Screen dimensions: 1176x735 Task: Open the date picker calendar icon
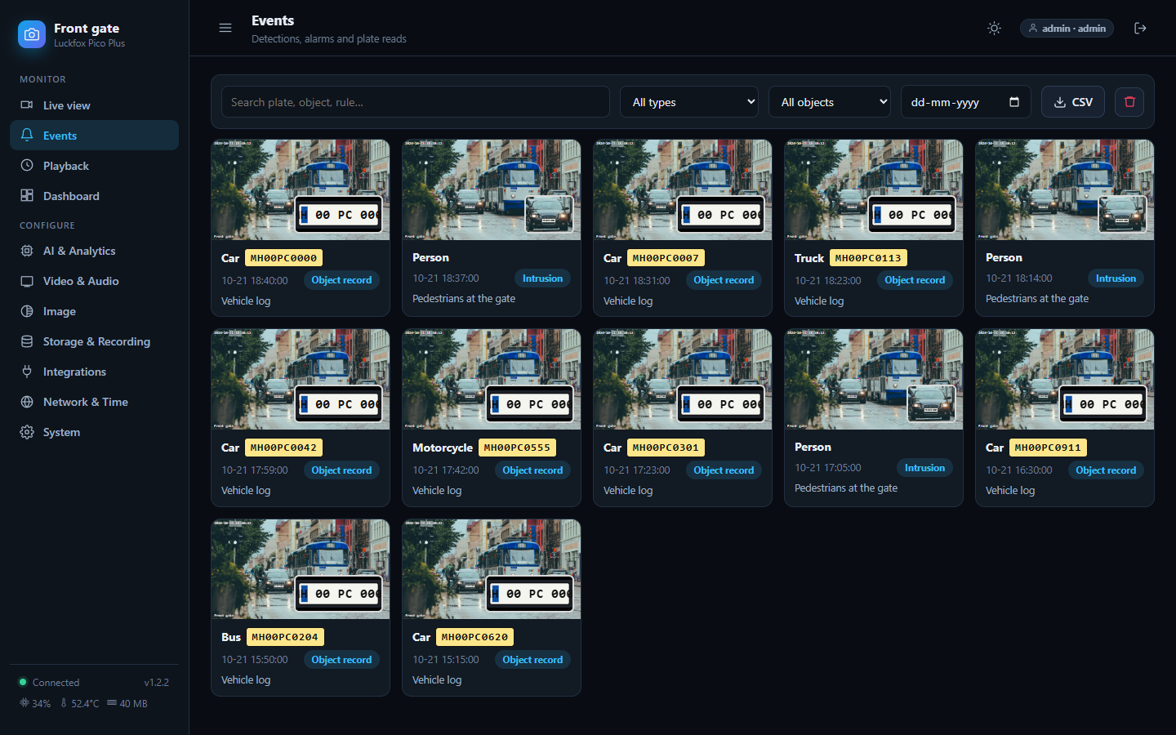coord(1014,102)
